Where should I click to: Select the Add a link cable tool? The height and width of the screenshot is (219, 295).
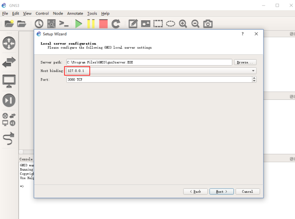(x=9, y=139)
